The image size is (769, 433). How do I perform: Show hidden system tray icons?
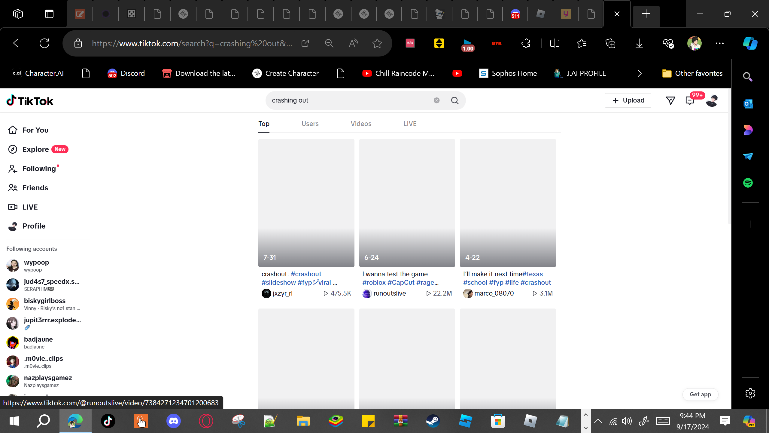click(x=598, y=421)
